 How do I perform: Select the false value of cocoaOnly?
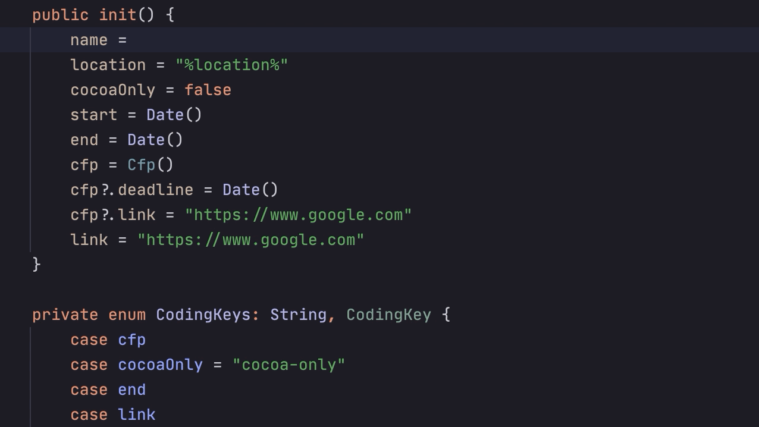pos(208,90)
